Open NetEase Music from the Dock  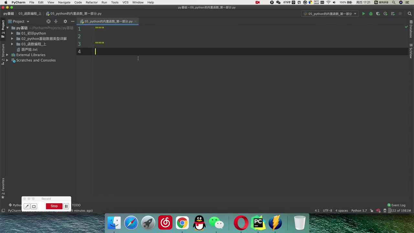pos(165,223)
